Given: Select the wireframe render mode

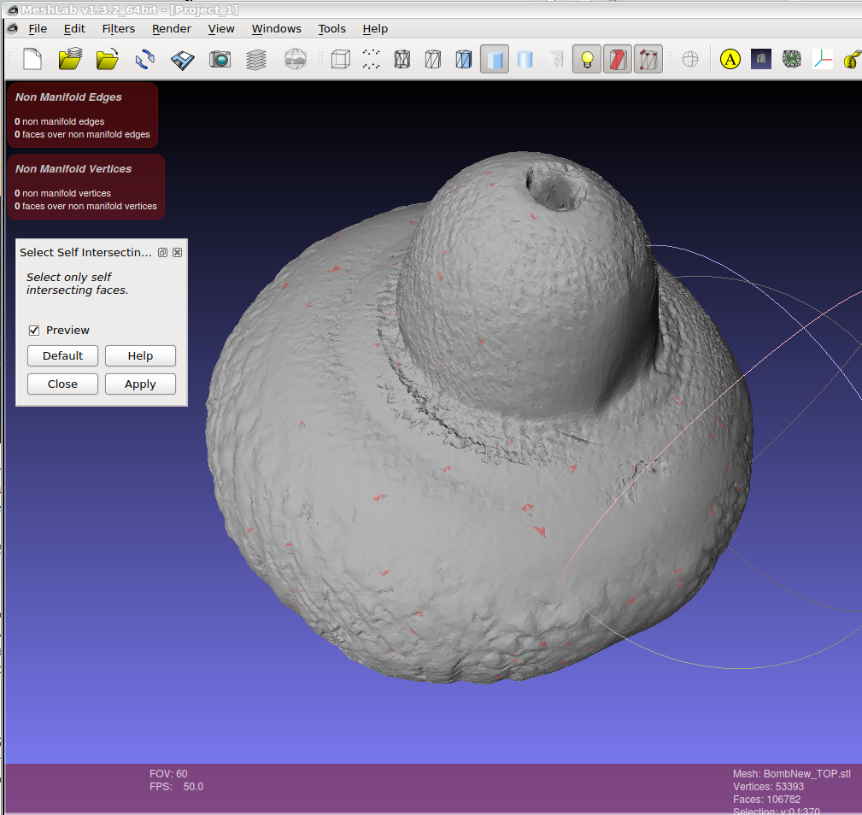Looking at the screenshot, I should click(x=402, y=59).
